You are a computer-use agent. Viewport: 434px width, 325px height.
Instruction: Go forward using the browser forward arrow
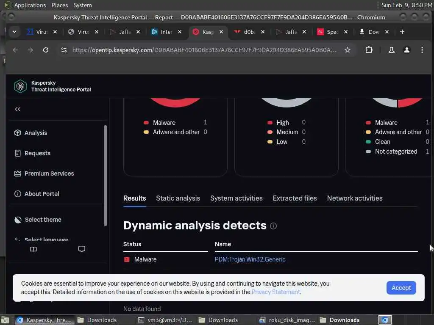coord(31,50)
